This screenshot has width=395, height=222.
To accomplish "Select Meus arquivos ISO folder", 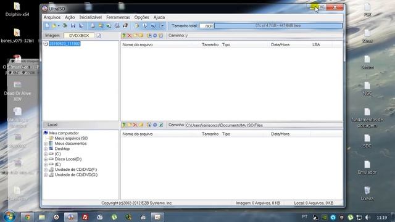I will click(x=71, y=138).
